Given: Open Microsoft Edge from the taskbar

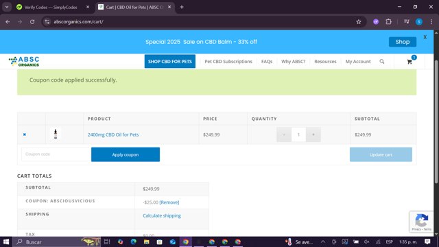Looking at the screenshot, I should point(134,242).
